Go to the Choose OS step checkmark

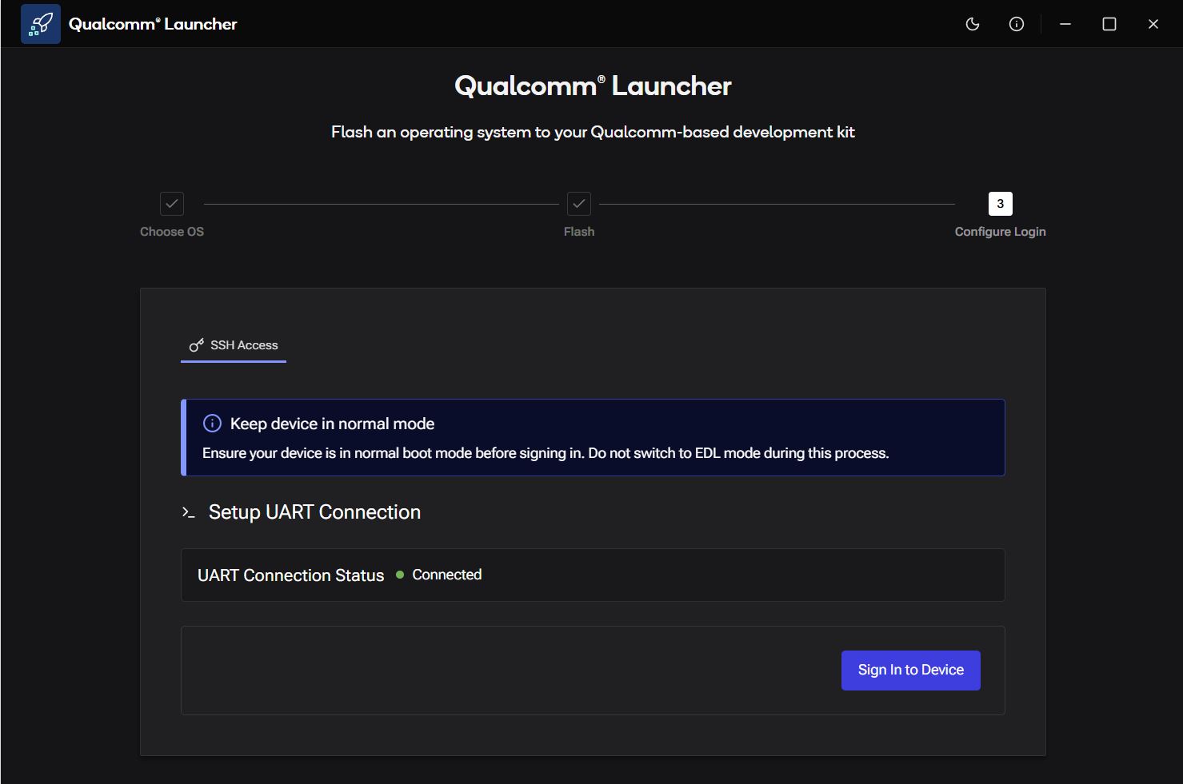[172, 204]
